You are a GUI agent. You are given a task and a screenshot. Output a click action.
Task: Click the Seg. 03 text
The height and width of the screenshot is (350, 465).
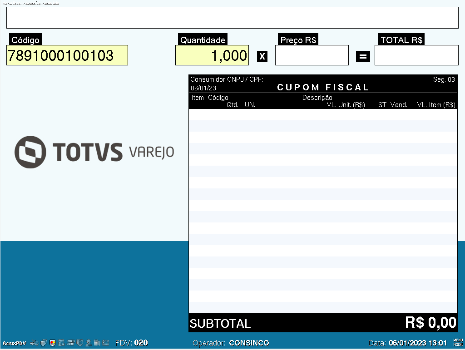(444, 79)
